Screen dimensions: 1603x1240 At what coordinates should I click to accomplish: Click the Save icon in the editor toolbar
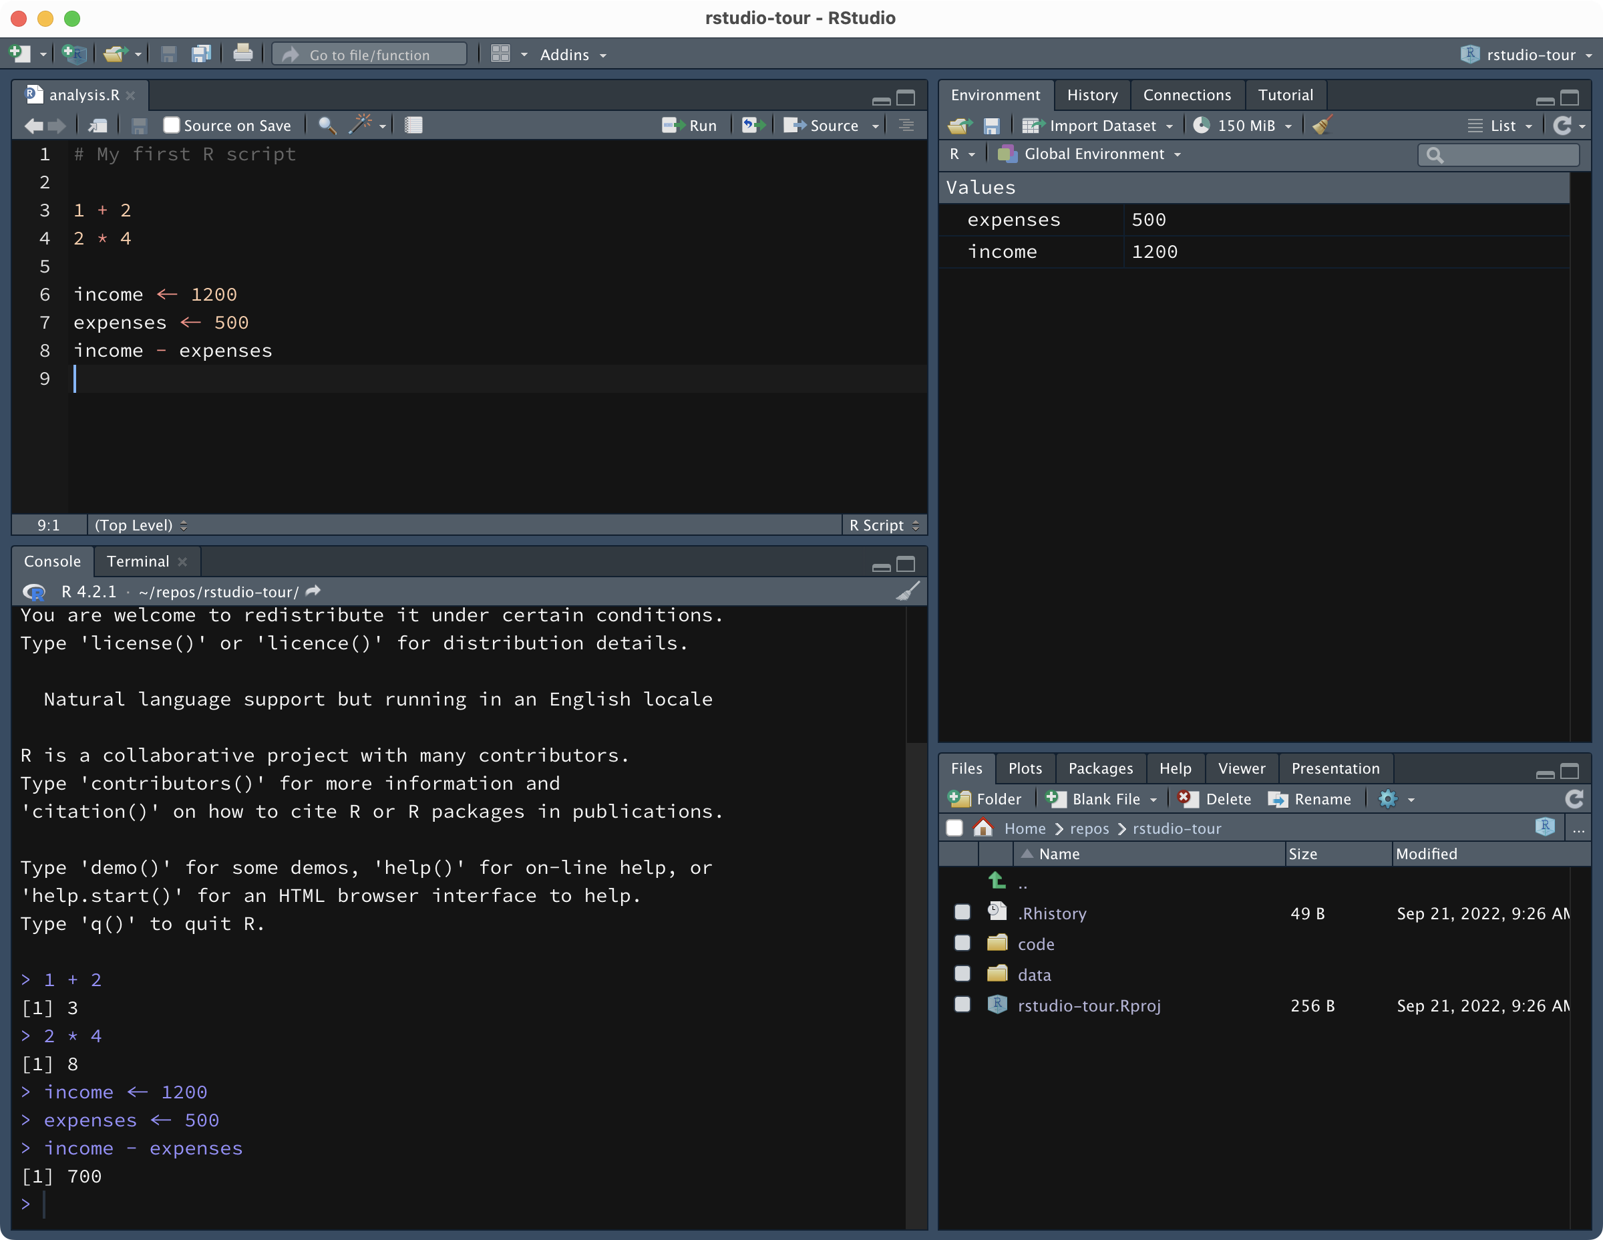(x=139, y=126)
